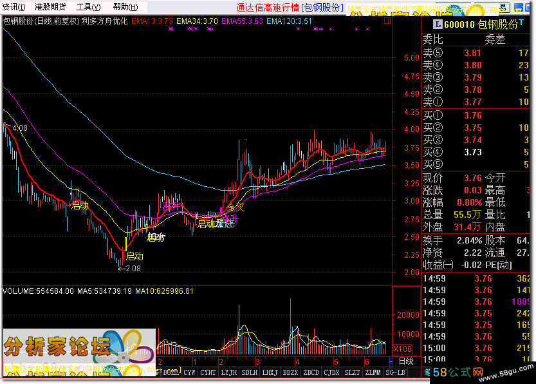The width and height of the screenshot is (536, 384).
Task: Click the 600010 包钢股份 stock title
Action: (x=481, y=24)
